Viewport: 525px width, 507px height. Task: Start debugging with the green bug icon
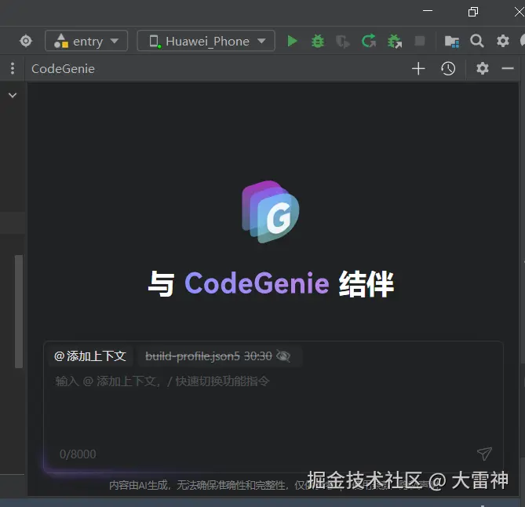point(317,41)
